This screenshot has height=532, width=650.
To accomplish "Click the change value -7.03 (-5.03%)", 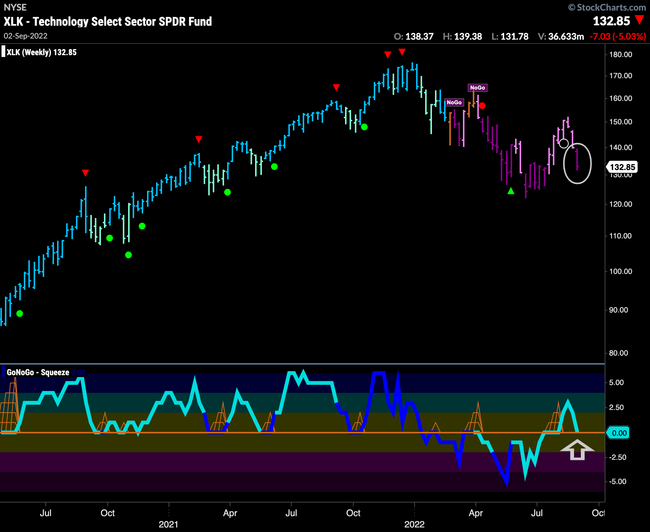I will [618, 37].
